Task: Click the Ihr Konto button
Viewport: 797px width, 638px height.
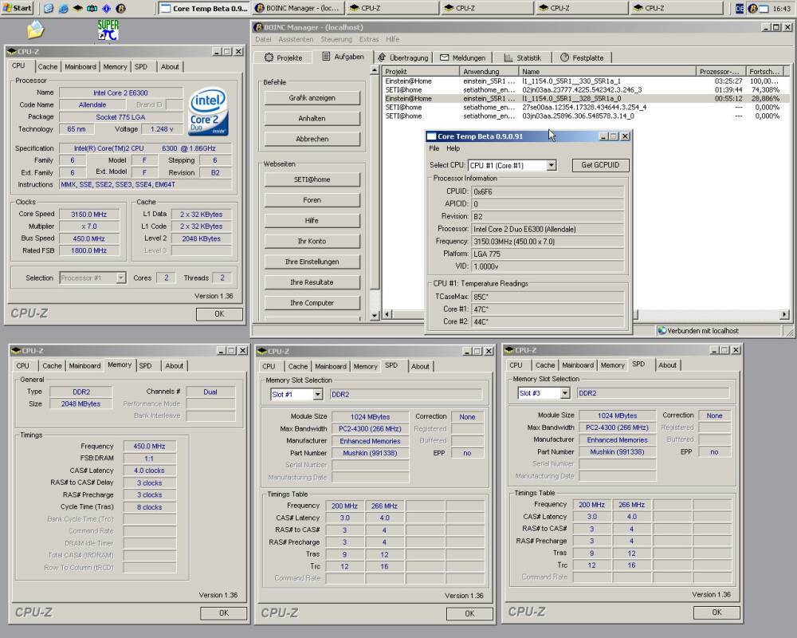Action: point(312,241)
